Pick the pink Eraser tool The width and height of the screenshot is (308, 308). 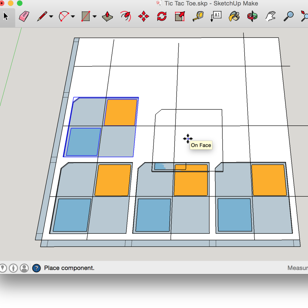tap(24, 16)
